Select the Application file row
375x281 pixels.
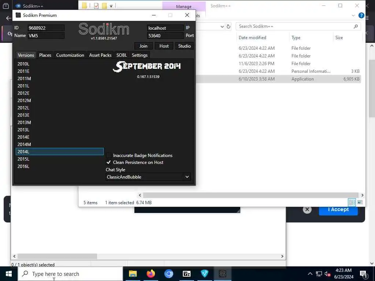278,79
